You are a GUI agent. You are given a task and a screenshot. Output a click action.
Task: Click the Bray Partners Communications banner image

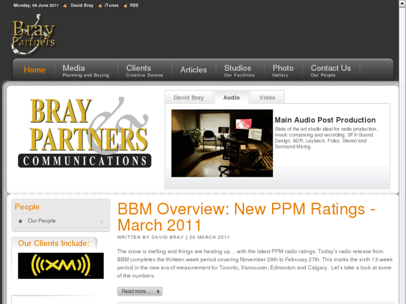coord(85,132)
